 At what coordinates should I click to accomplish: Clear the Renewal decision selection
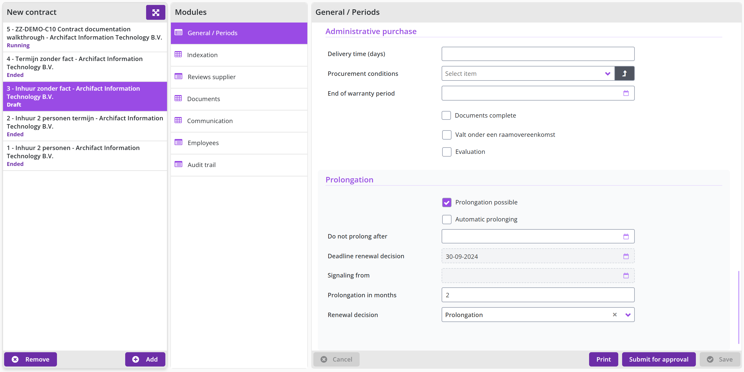coord(615,315)
